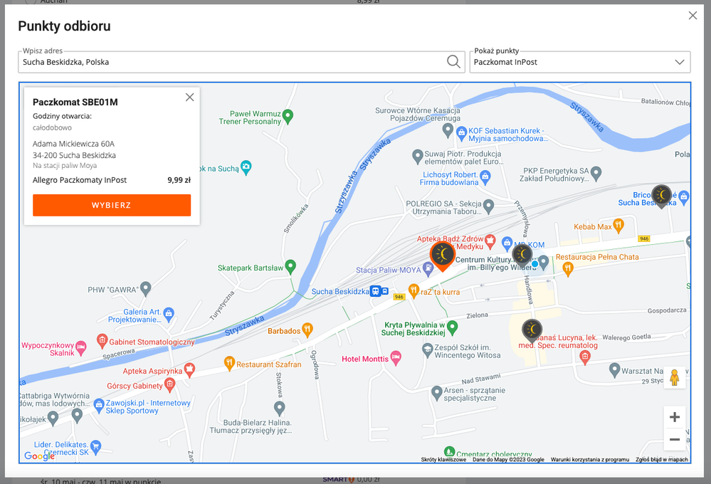
Task: Click the Restauracja Pełna Chata pin
Action: click(568, 269)
